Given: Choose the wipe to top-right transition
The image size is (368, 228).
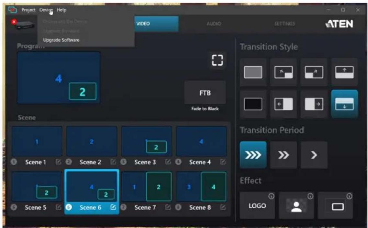Looking at the screenshot, I should [314, 72].
